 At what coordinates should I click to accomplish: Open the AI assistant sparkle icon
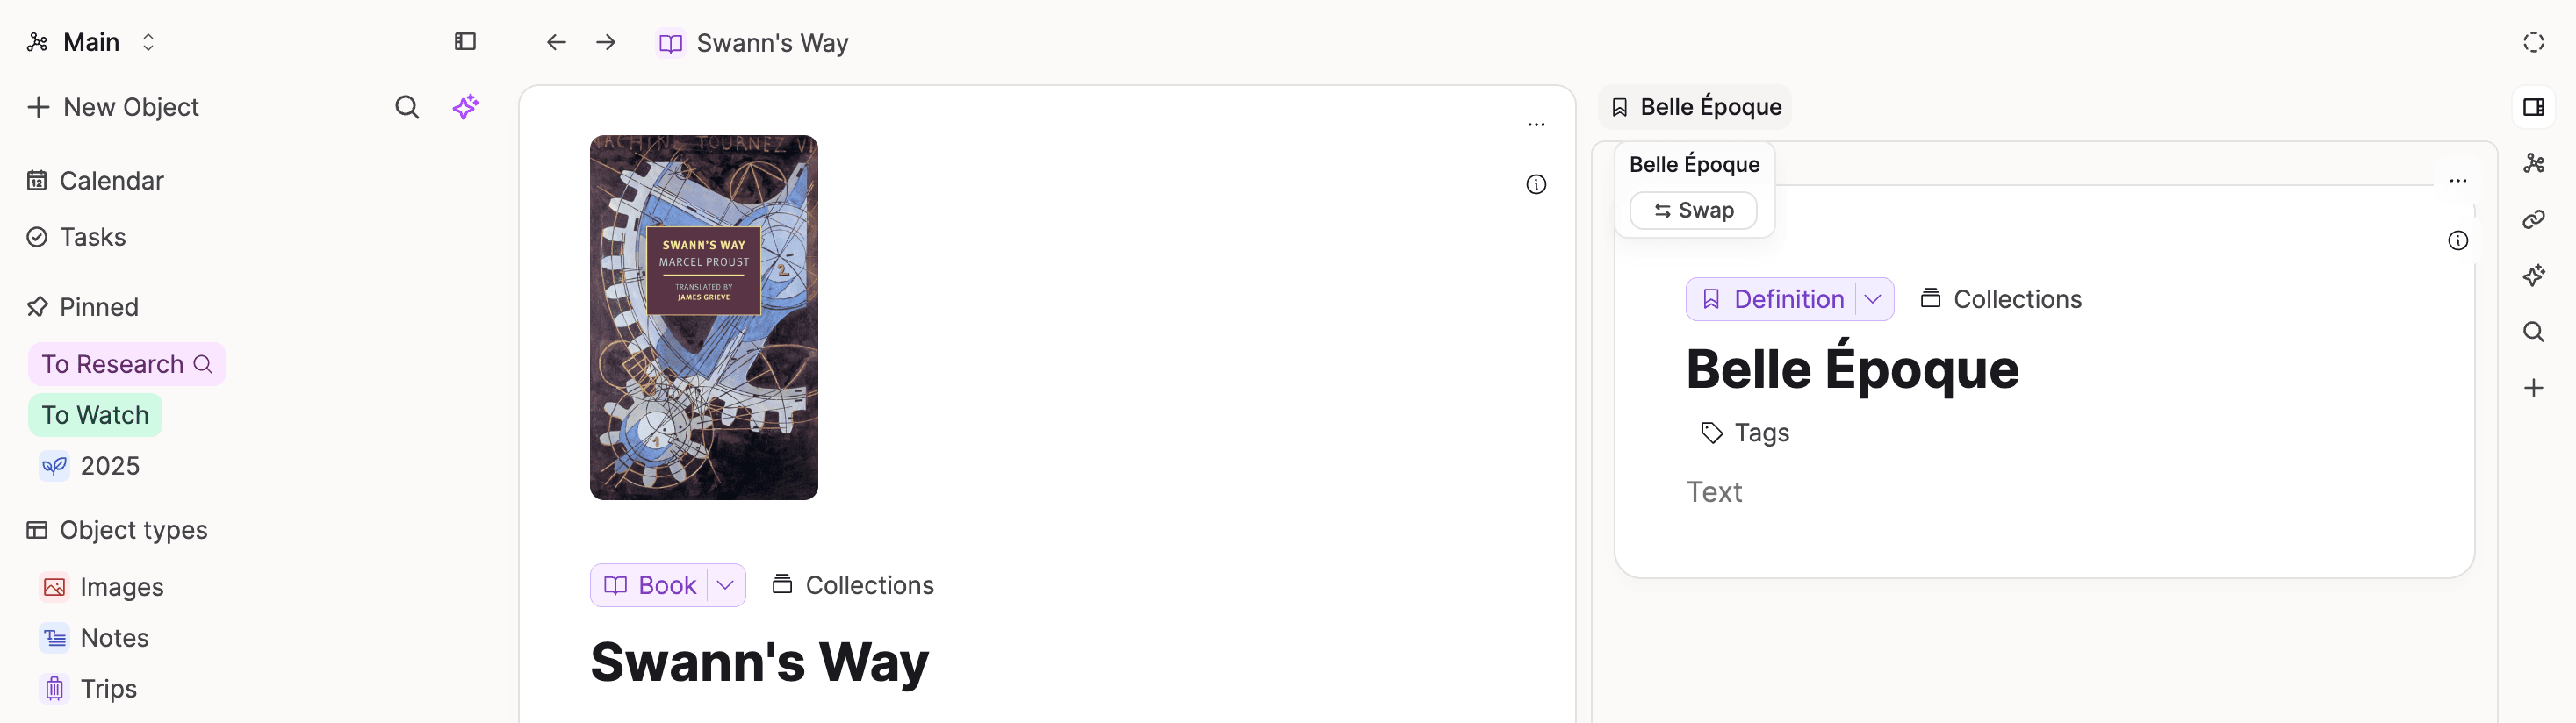pyautogui.click(x=465, y=107)
